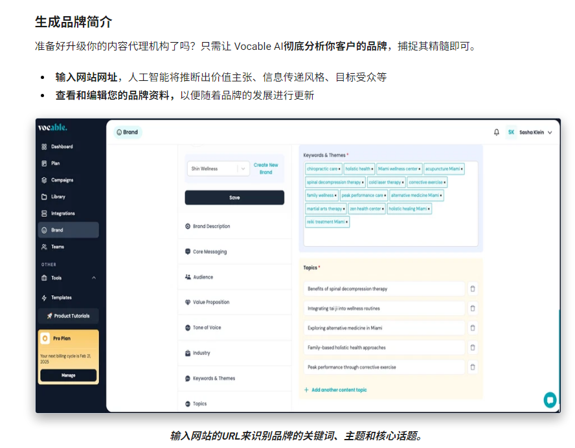Jump to the Tone of Voice section
Image resolution: width=575 pixels, height=448 pixels.
[x=207, y=328]
